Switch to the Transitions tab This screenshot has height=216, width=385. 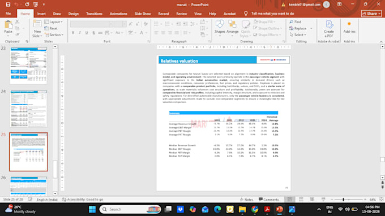coord(94,14)
